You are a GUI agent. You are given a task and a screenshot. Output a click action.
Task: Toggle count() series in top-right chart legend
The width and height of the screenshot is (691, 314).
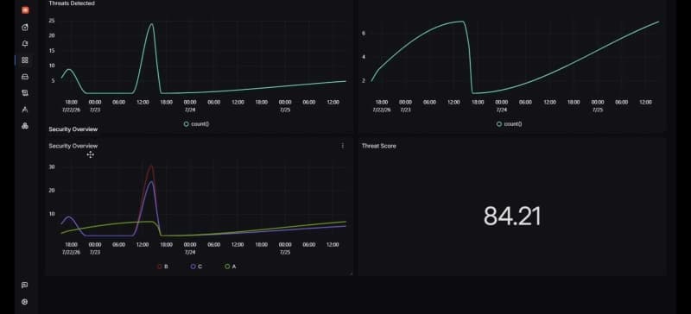[510, 124]
